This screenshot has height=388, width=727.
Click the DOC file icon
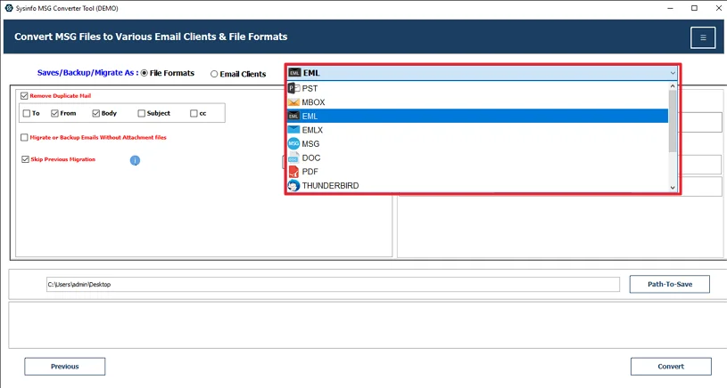(293, 158)
